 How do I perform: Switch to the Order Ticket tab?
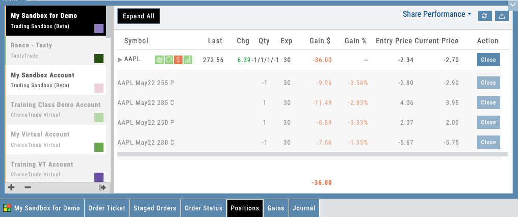(107, 208)
